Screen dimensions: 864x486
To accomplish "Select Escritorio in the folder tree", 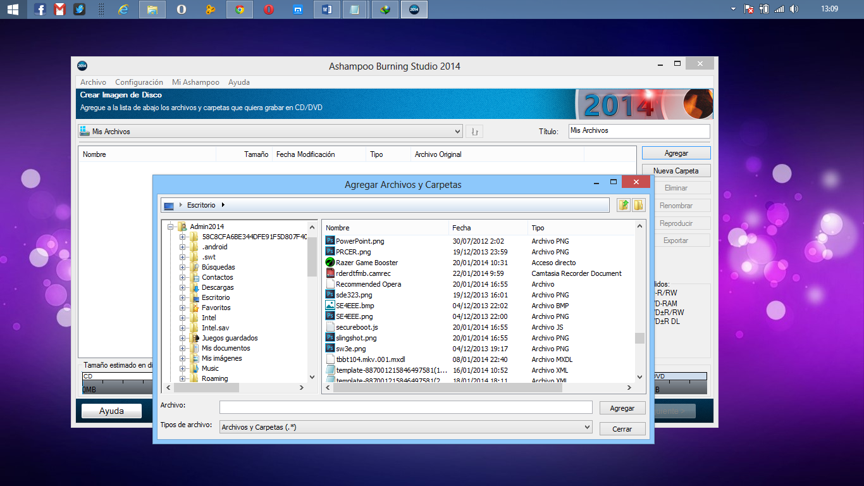I will tap(216, 297).
